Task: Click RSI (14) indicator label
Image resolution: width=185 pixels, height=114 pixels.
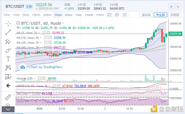Action: click(x=22, y=94)
